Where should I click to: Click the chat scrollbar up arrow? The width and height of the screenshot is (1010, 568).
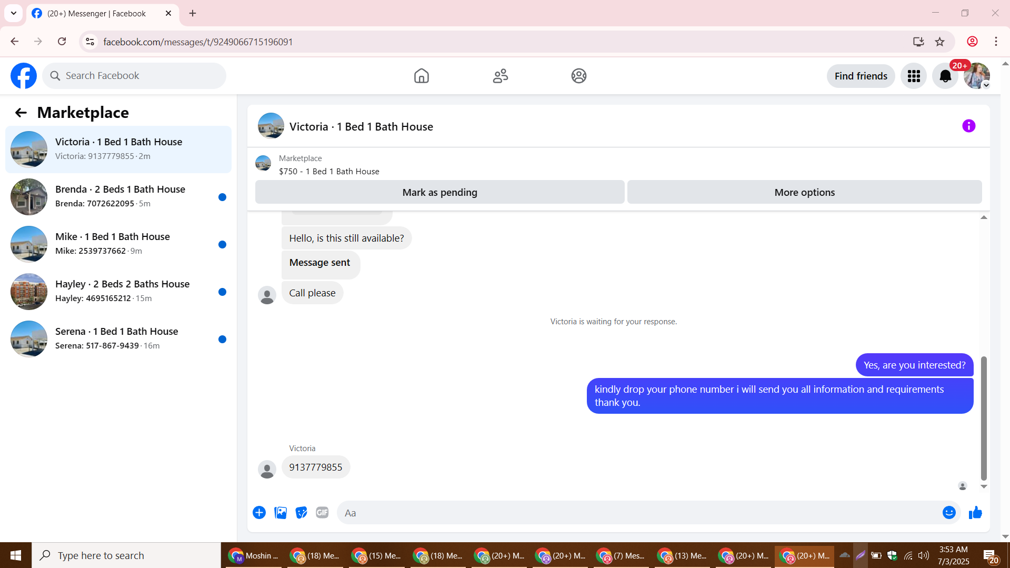coord(983,217)
